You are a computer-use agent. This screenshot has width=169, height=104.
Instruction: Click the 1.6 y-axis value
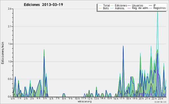click(x=10, y=44)
